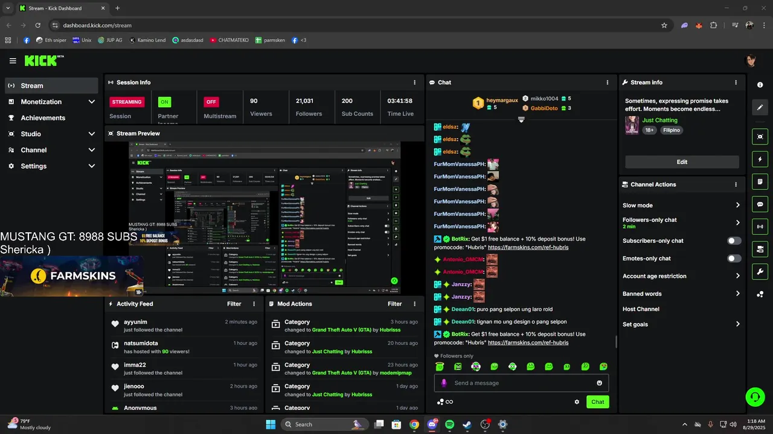Open Account age restriction options chevron
The height and width of the screenshot is (434, 773).
[x=737, y=276]
